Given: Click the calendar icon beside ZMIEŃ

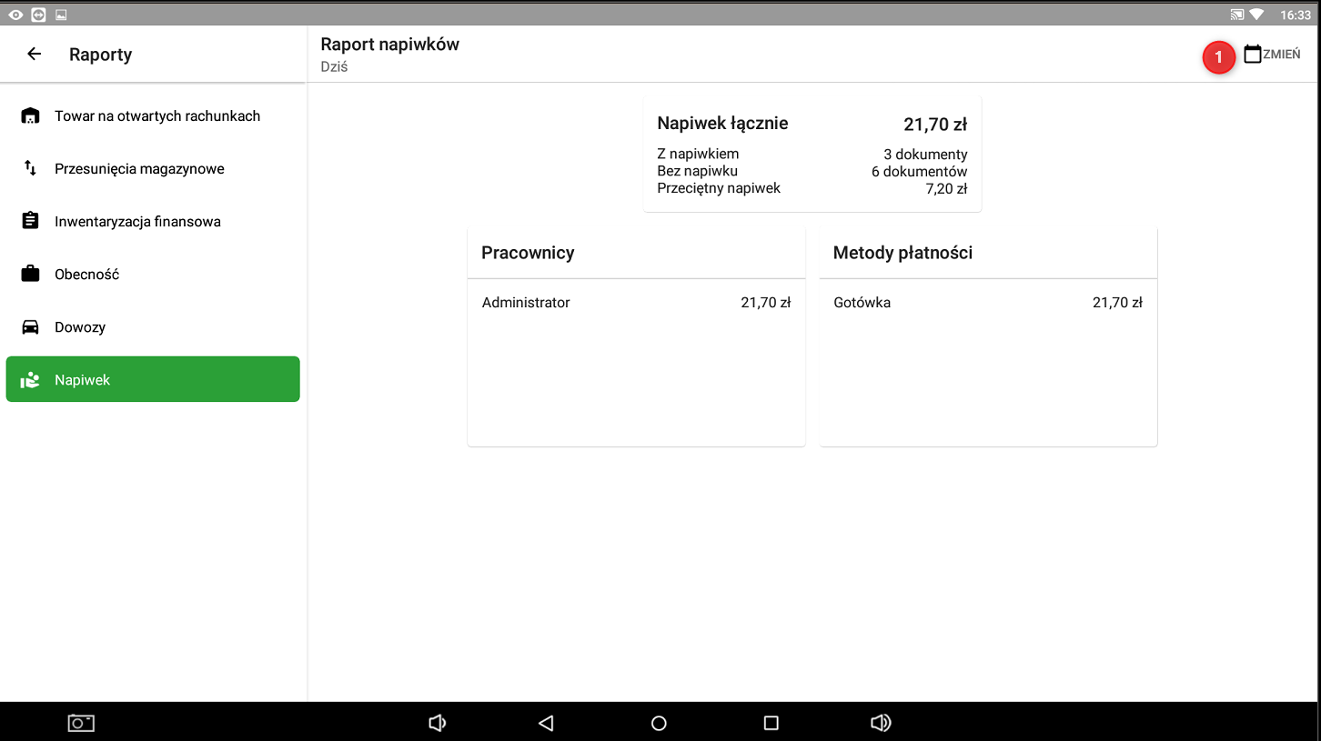Looking at the screenshot, I should point(1252,55).
